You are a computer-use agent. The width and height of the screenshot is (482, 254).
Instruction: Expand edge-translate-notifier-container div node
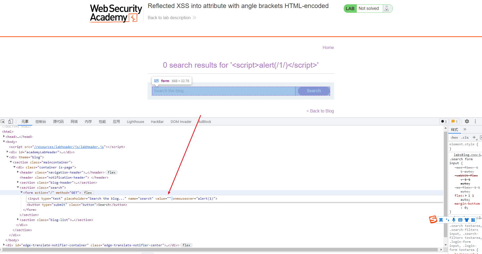(4, 245)
